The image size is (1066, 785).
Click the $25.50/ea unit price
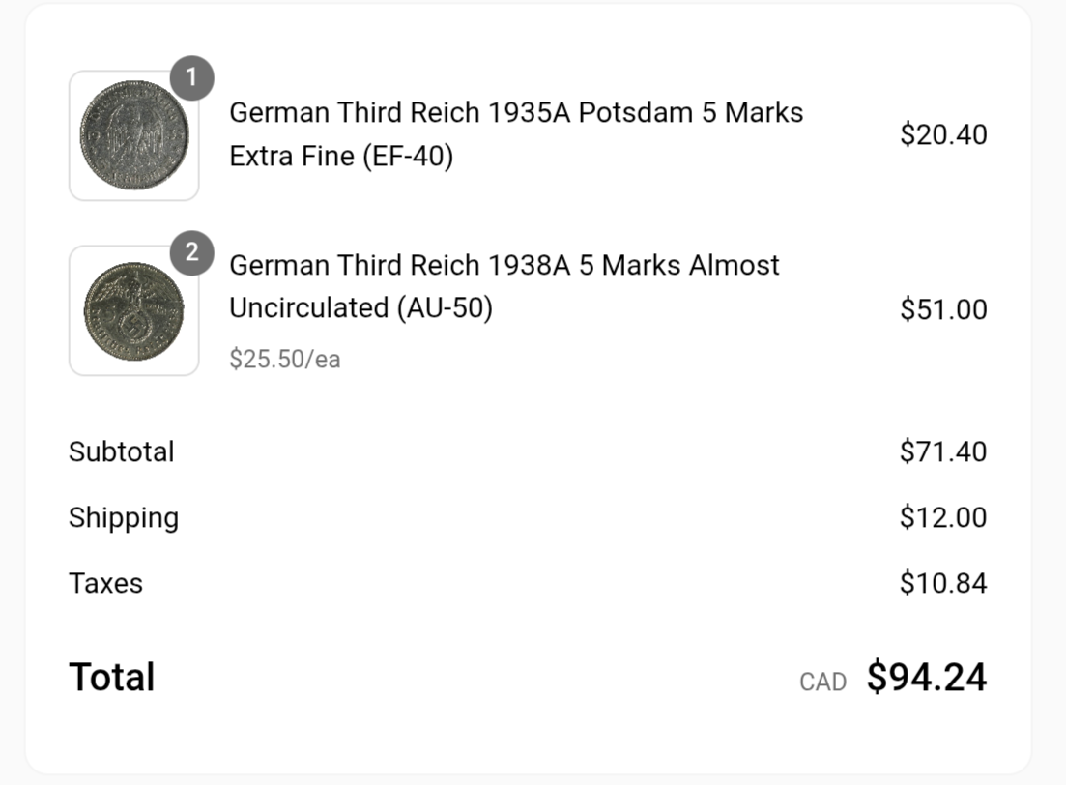pyautogui.click(x=285, y=360)
